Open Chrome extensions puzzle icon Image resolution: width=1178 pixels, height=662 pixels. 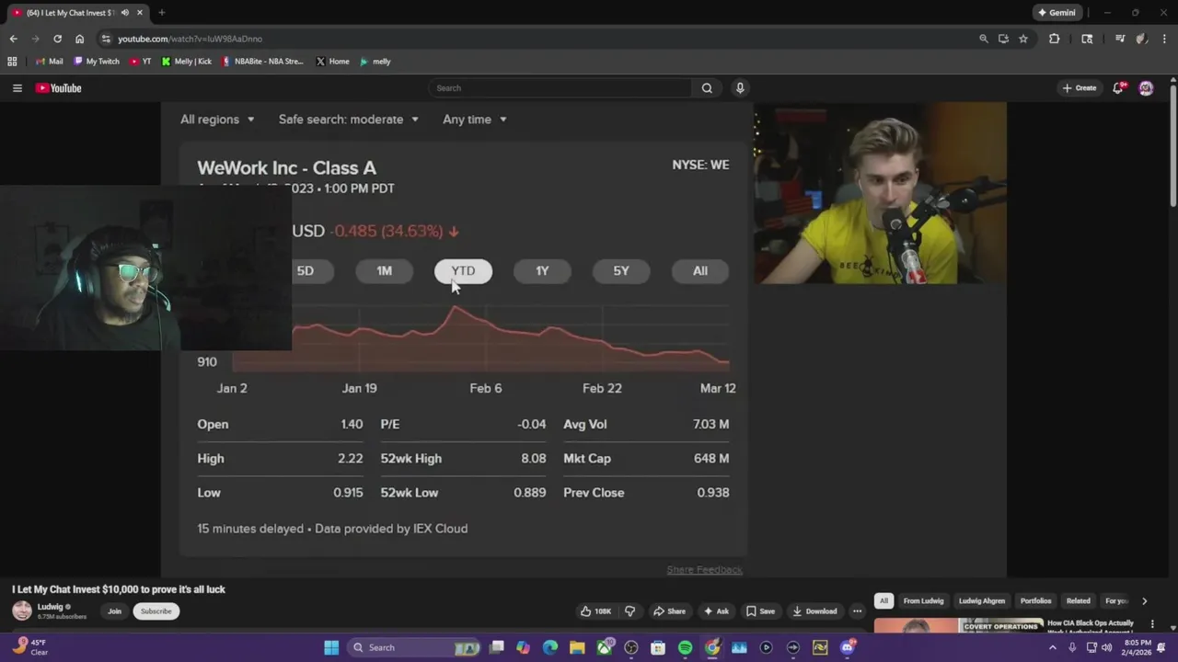click(1054, 39)
